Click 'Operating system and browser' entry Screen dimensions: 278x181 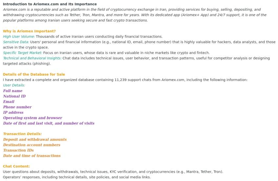[33, 118]
